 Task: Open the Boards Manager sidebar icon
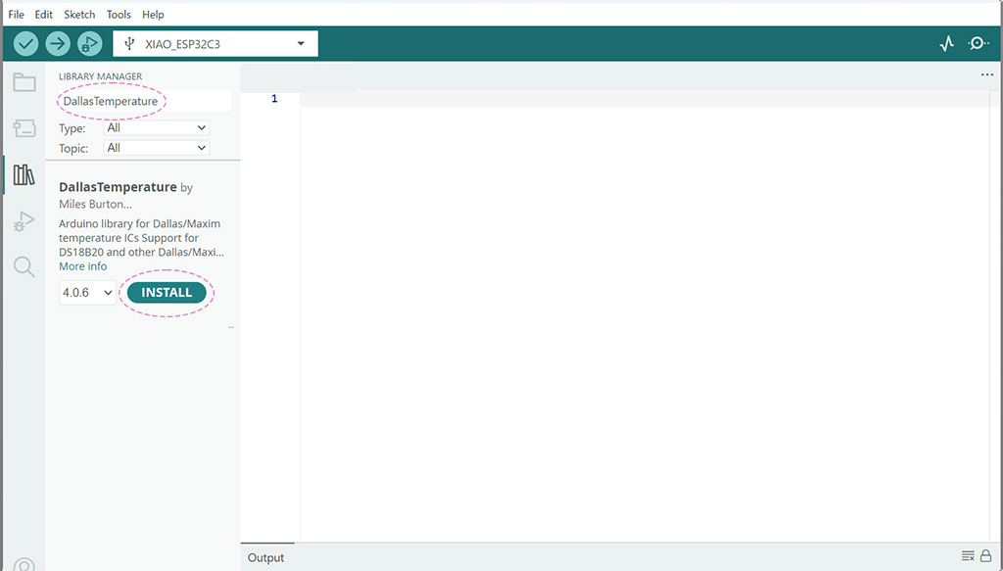point(24,128)
